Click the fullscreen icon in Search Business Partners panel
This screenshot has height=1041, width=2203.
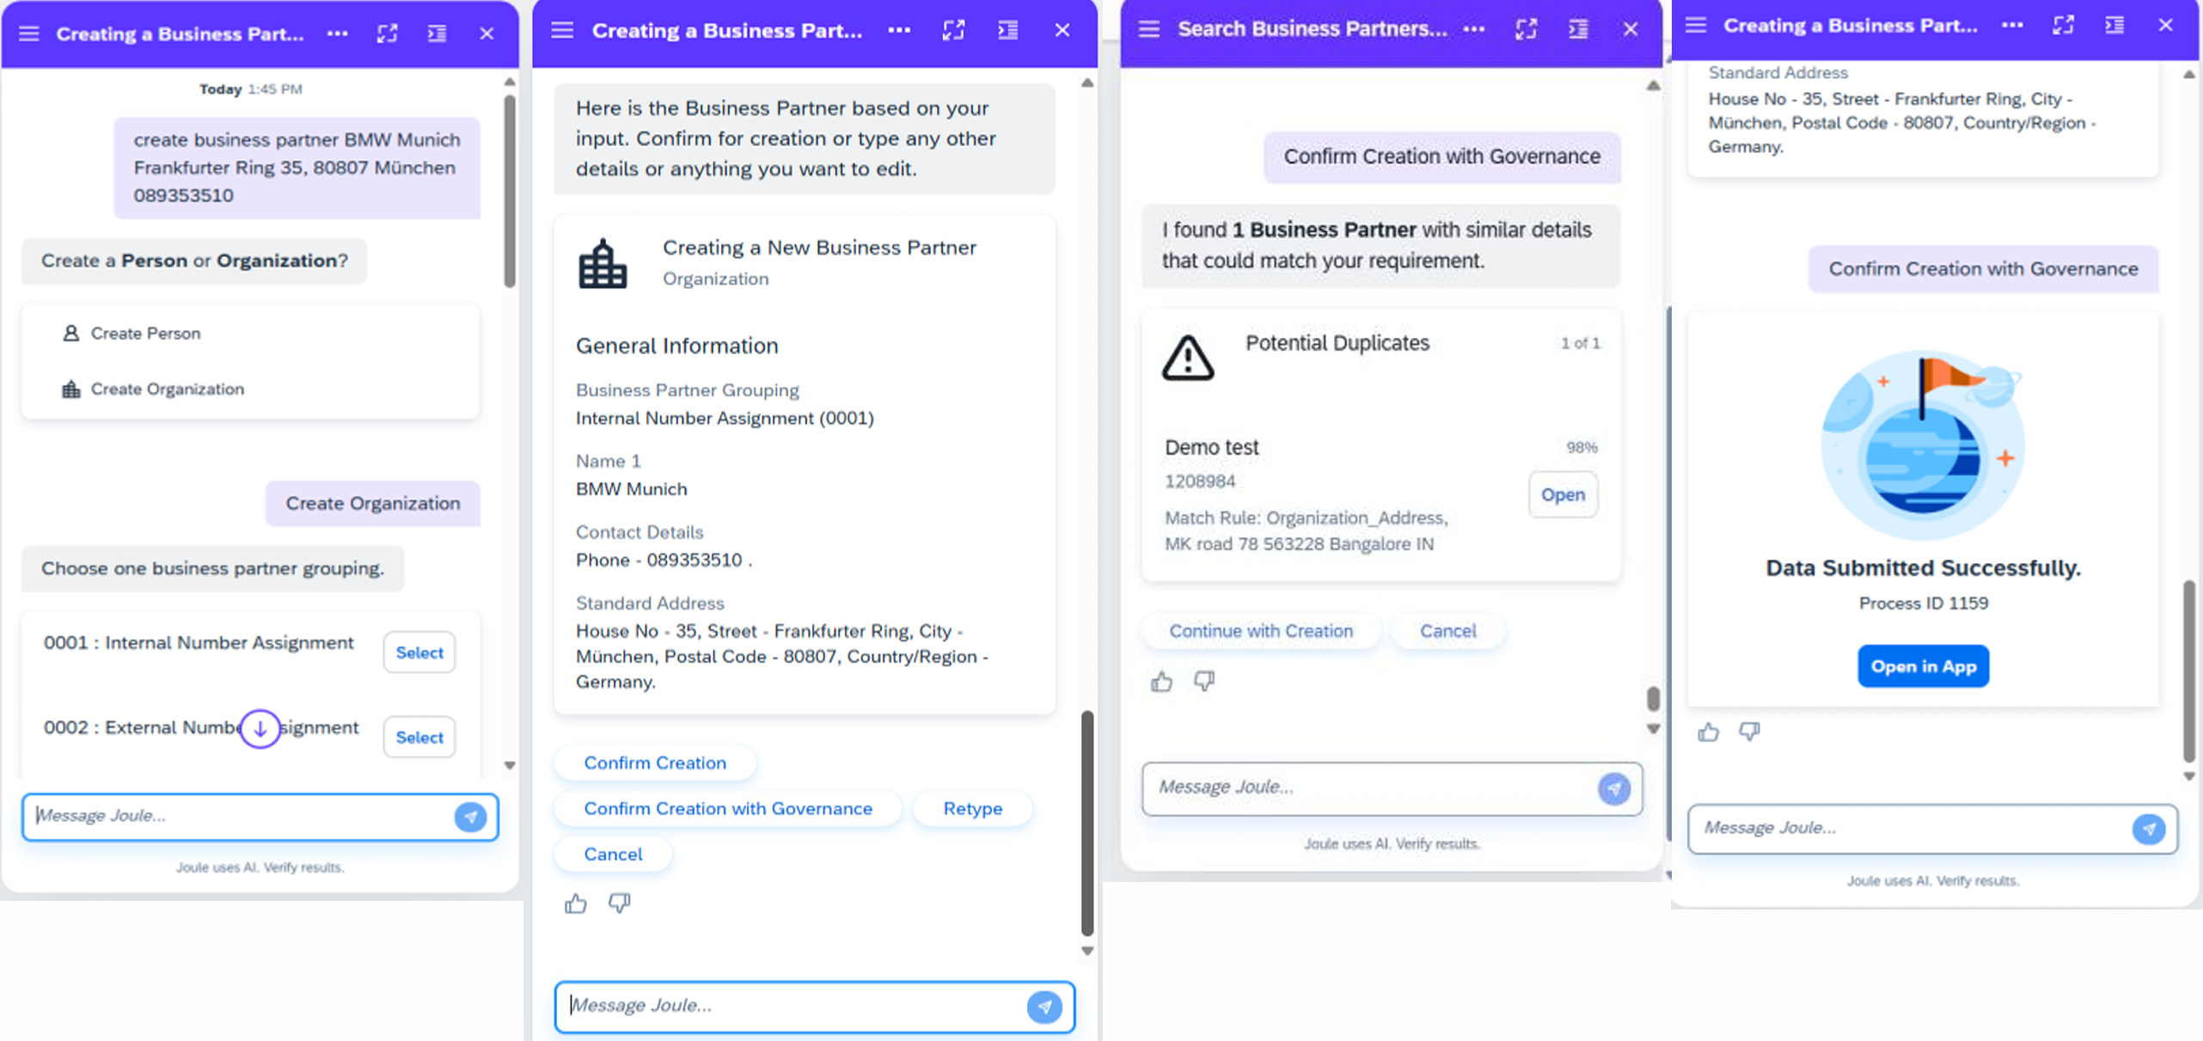click(1526, 29)
